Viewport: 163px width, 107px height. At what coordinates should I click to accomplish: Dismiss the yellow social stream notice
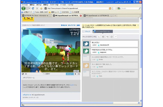138,25
